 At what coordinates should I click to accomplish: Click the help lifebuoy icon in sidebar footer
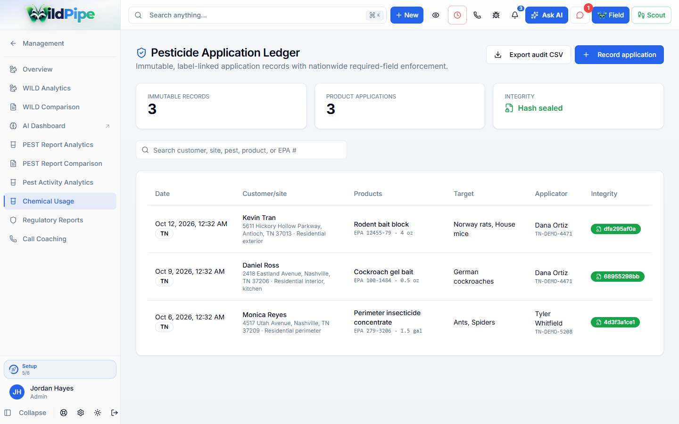pos(64,413)
